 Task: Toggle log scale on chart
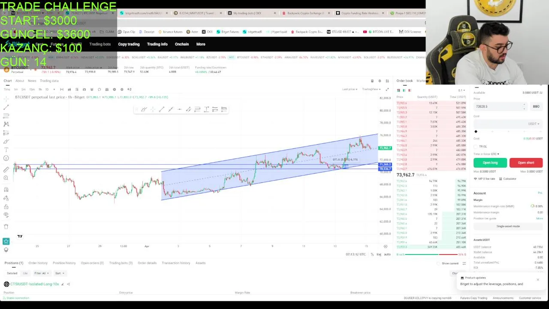click(x=379, y=254)
